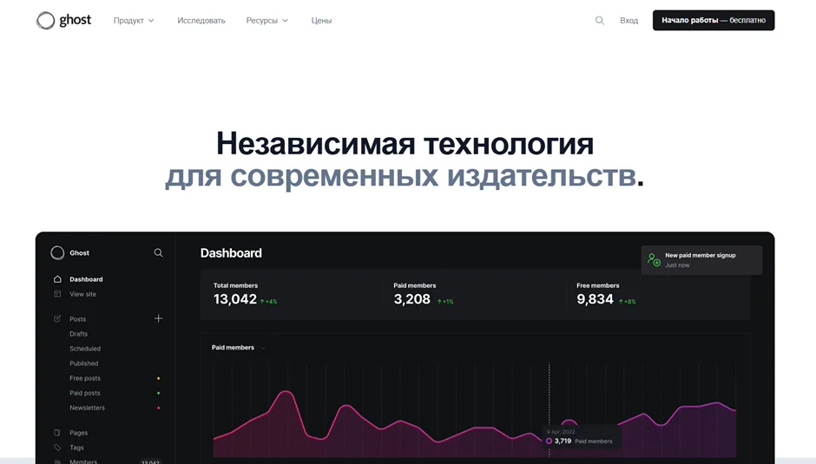Click the Paid members value 3,208
Screen dimensions: 816x464
click(x=412, y=299)
